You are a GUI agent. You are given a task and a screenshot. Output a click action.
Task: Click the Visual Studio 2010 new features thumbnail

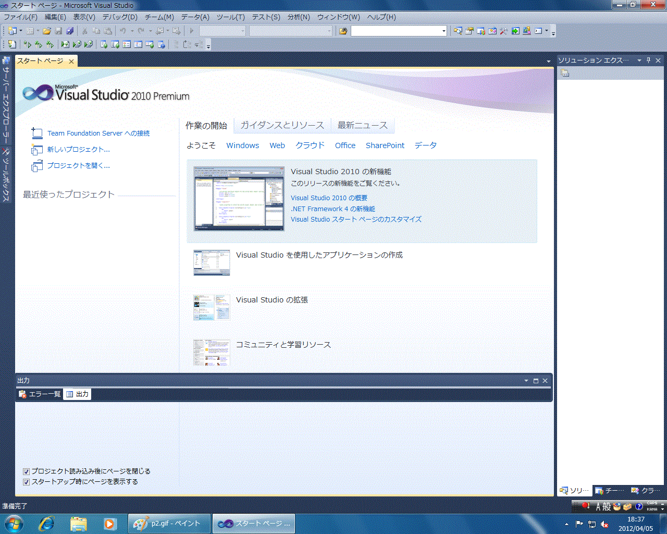click(239, 199)
